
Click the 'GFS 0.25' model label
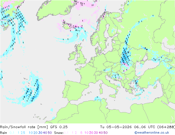click(59, 127)
